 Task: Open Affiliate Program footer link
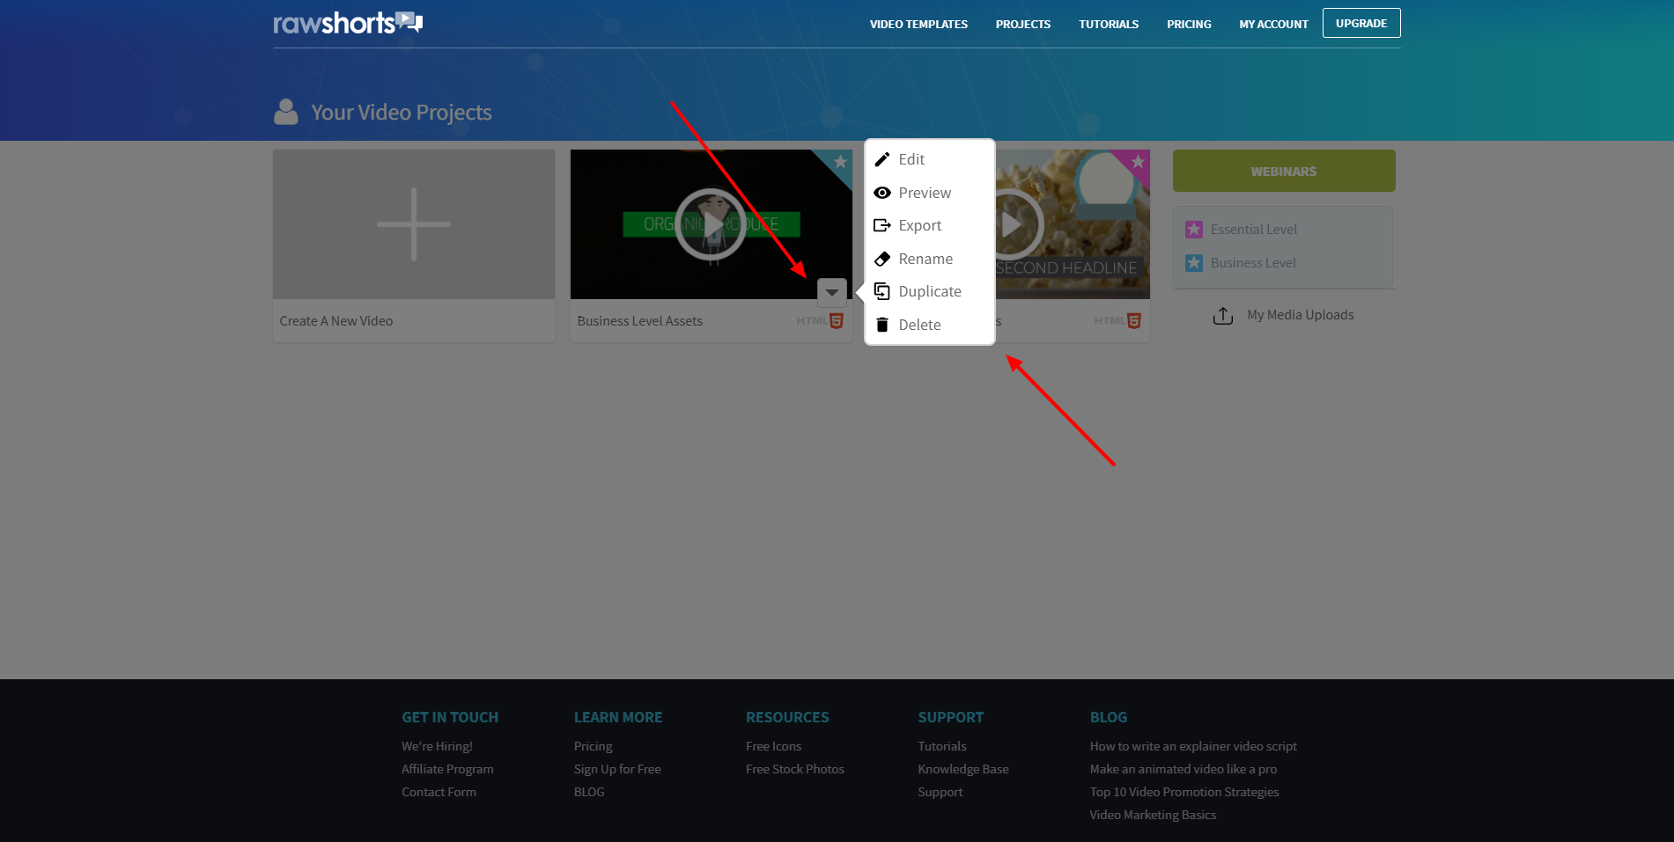(x=447, y=769)
